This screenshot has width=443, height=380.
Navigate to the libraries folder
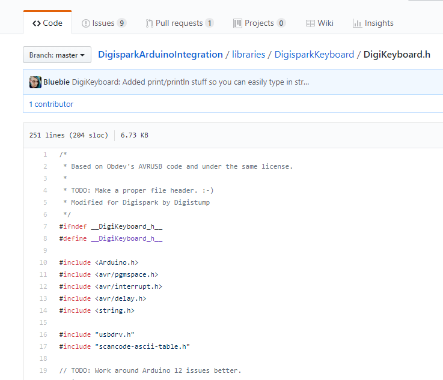click(x=249, y=55)
